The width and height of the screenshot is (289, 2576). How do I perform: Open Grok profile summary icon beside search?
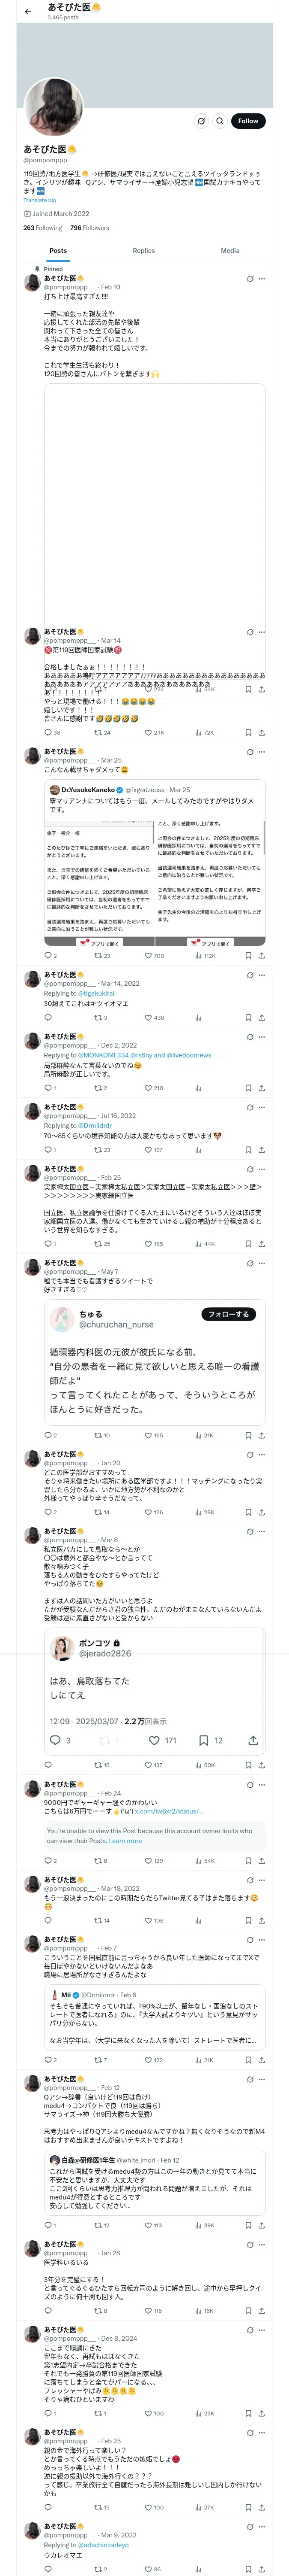pos(200,121)
